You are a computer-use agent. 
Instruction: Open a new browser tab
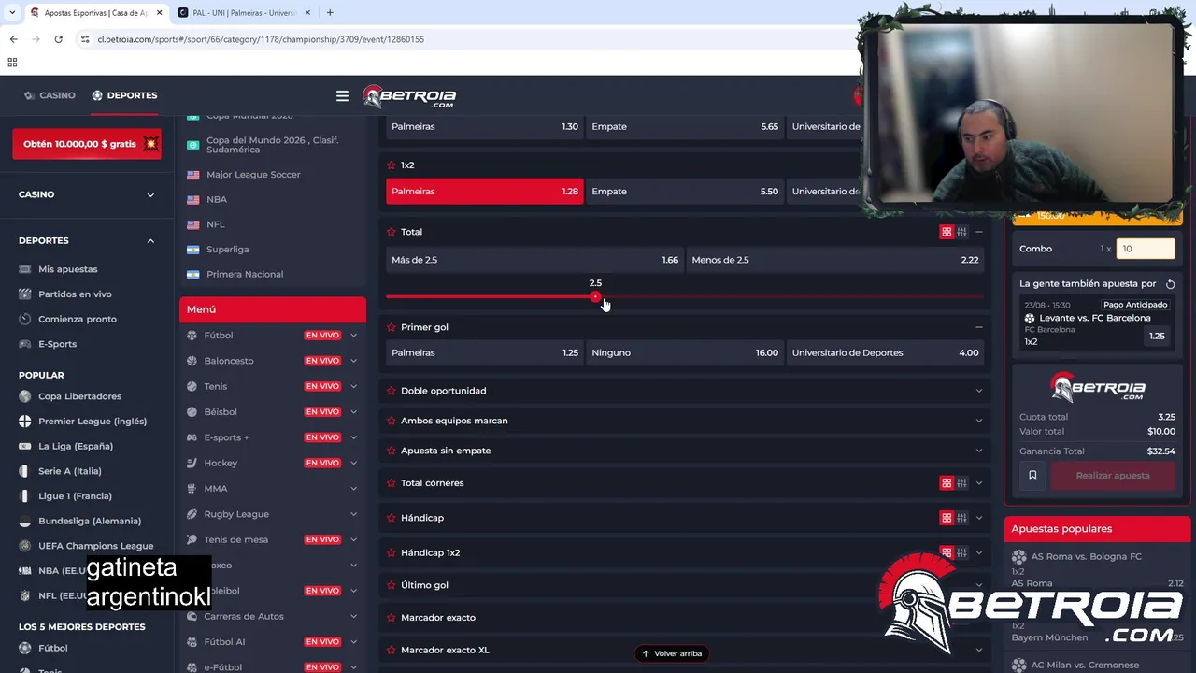coord(330,13)
